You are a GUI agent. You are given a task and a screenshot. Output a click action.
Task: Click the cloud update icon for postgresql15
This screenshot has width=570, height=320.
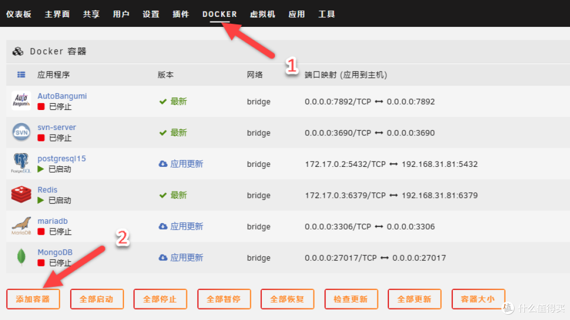163,163
